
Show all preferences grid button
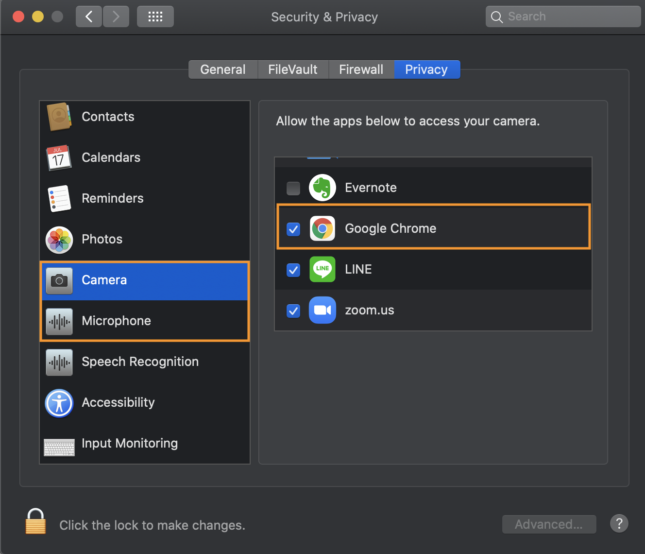coord(155,17)
